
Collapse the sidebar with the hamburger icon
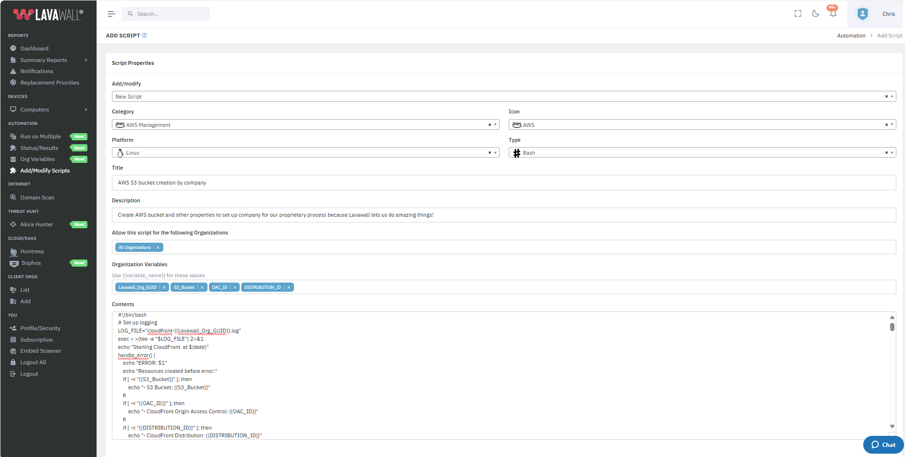click(111, 13)
